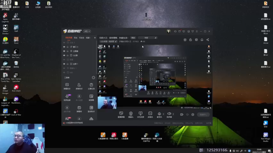Image resolution: width=273 pixels, height=153 pixels.
Task: Open the 弹幕助手 danmaku assistant tool
Action: pyautogui.click(x=67, y=86)
